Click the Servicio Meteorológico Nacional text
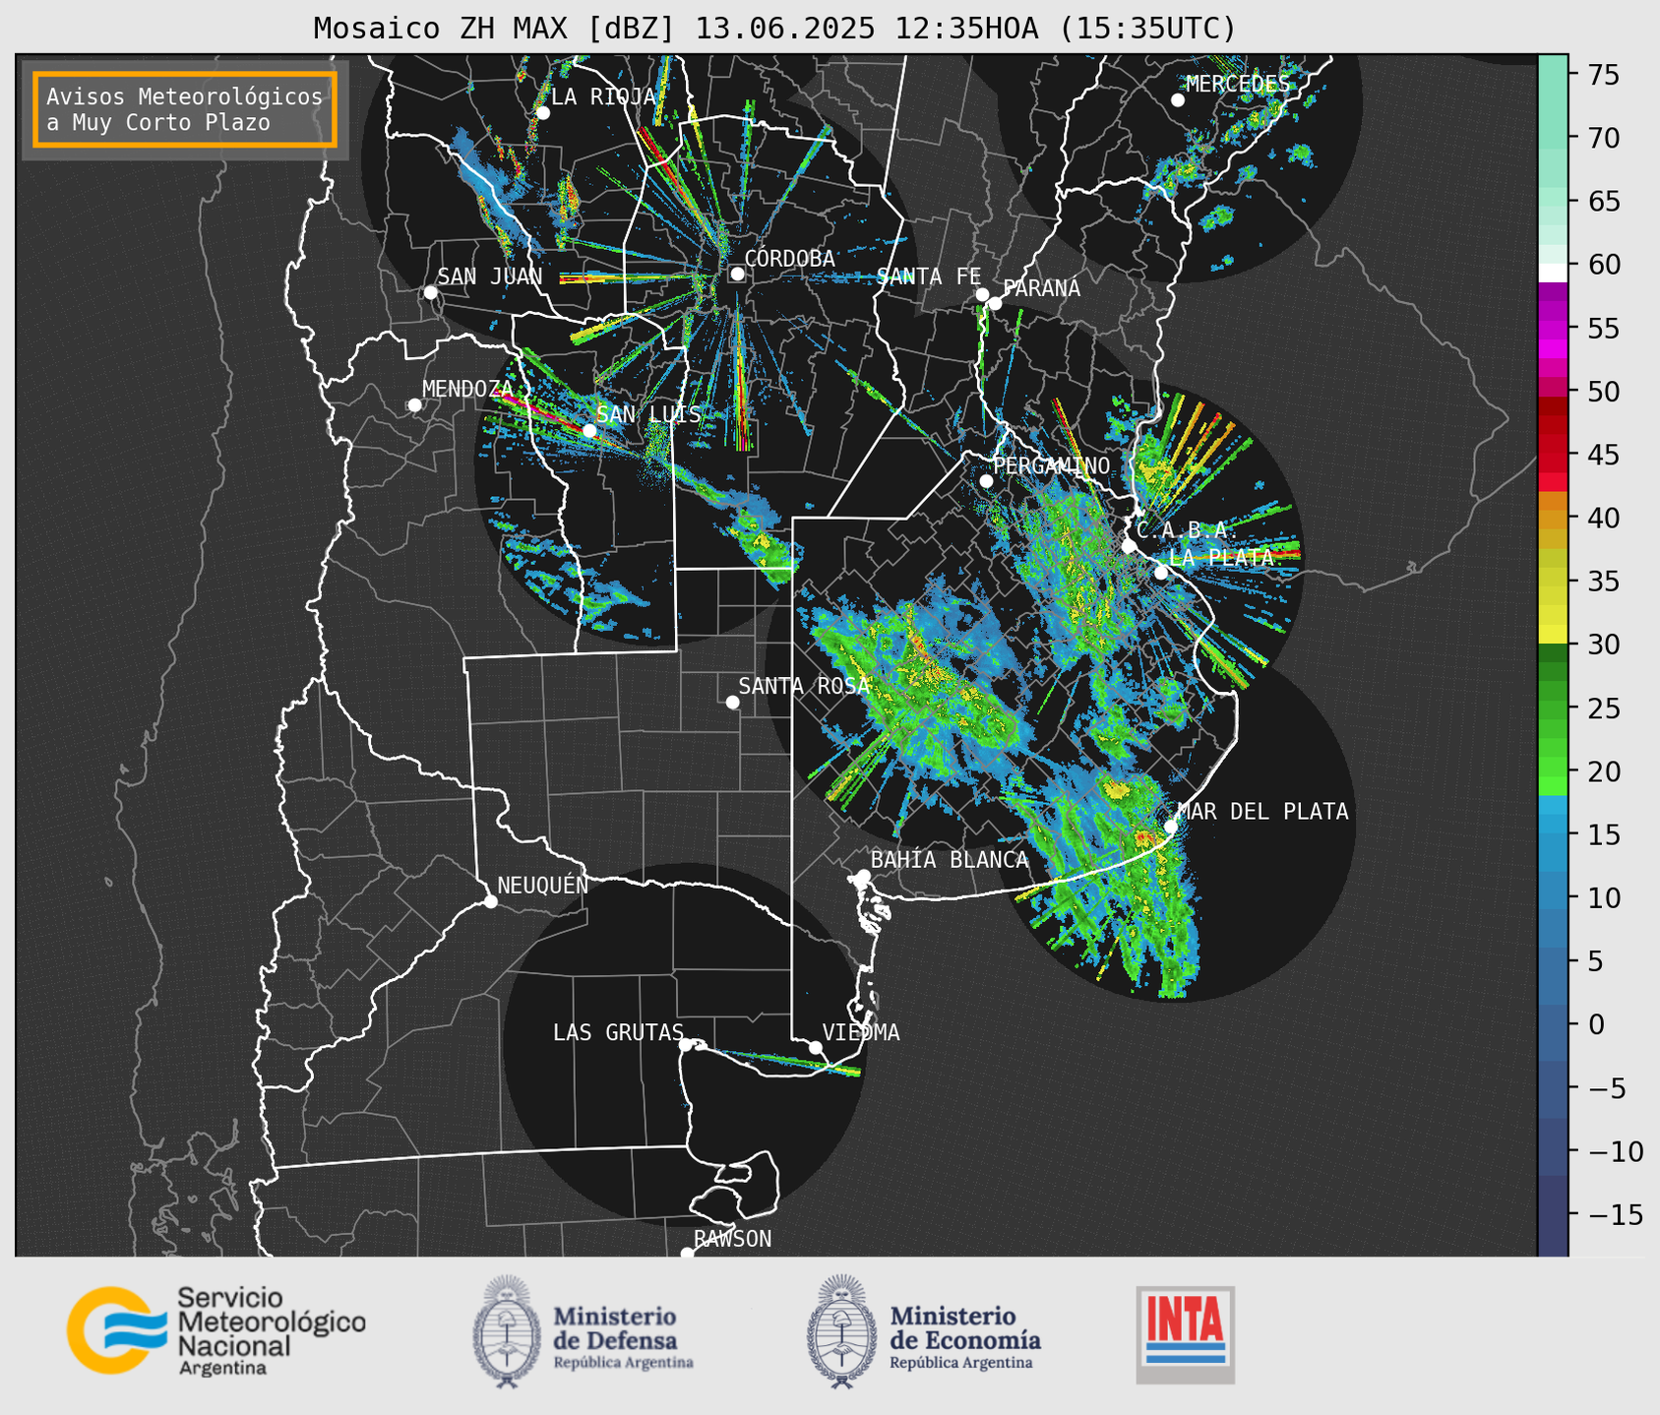This screenshot has width=1660, height=1415. click(271, 1331)
